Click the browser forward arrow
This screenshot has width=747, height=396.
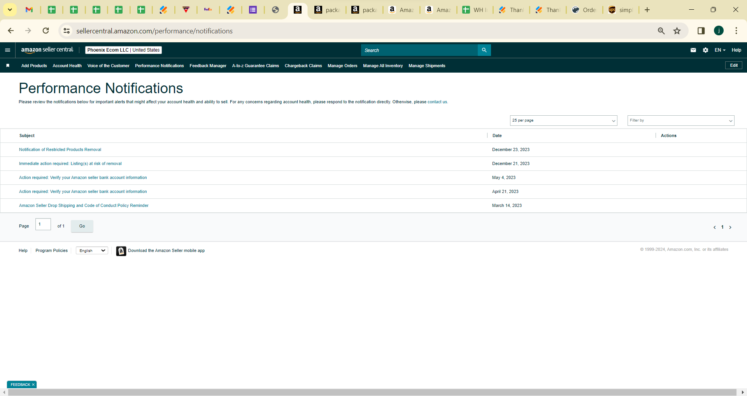[x=28, y=31]
